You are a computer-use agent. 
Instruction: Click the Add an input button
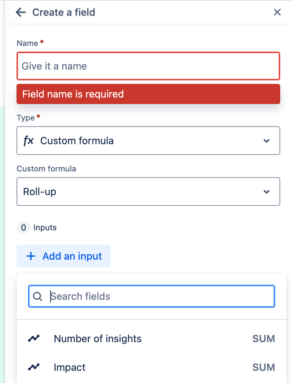pyautogui.click(x=64, y=256)
